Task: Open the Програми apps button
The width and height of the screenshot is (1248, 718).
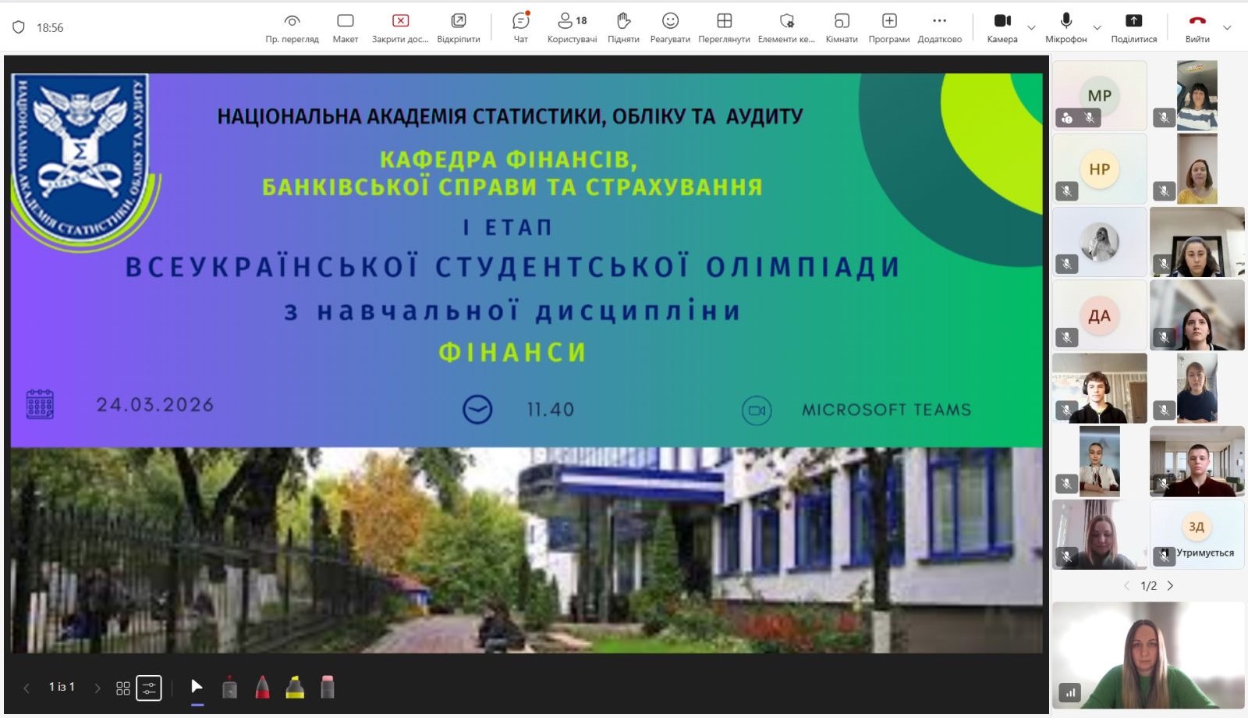Action: point(888,27)
